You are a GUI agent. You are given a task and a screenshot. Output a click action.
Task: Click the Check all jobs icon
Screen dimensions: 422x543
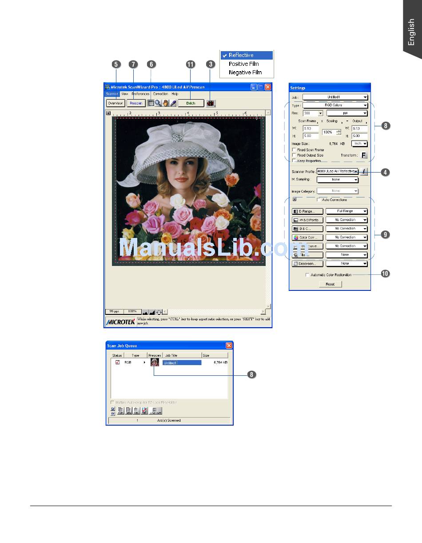[x=144, y=410]
